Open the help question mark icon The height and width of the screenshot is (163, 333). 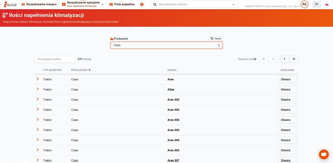point(142,5)
